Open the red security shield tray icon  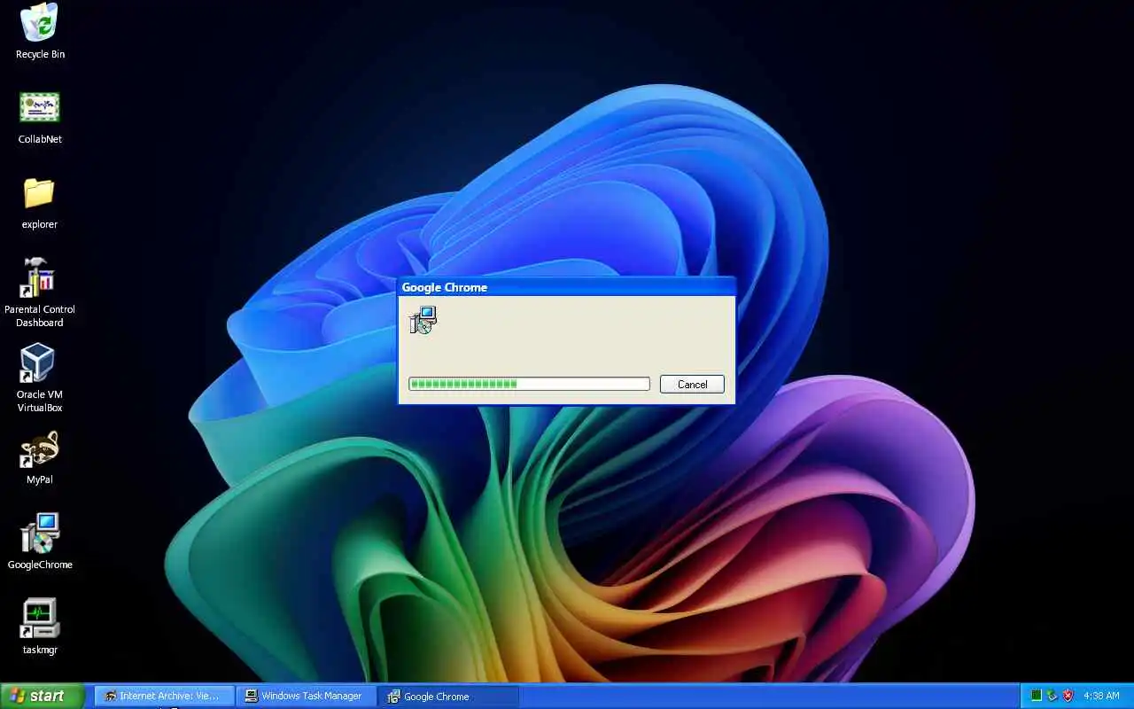point(1068,696)
